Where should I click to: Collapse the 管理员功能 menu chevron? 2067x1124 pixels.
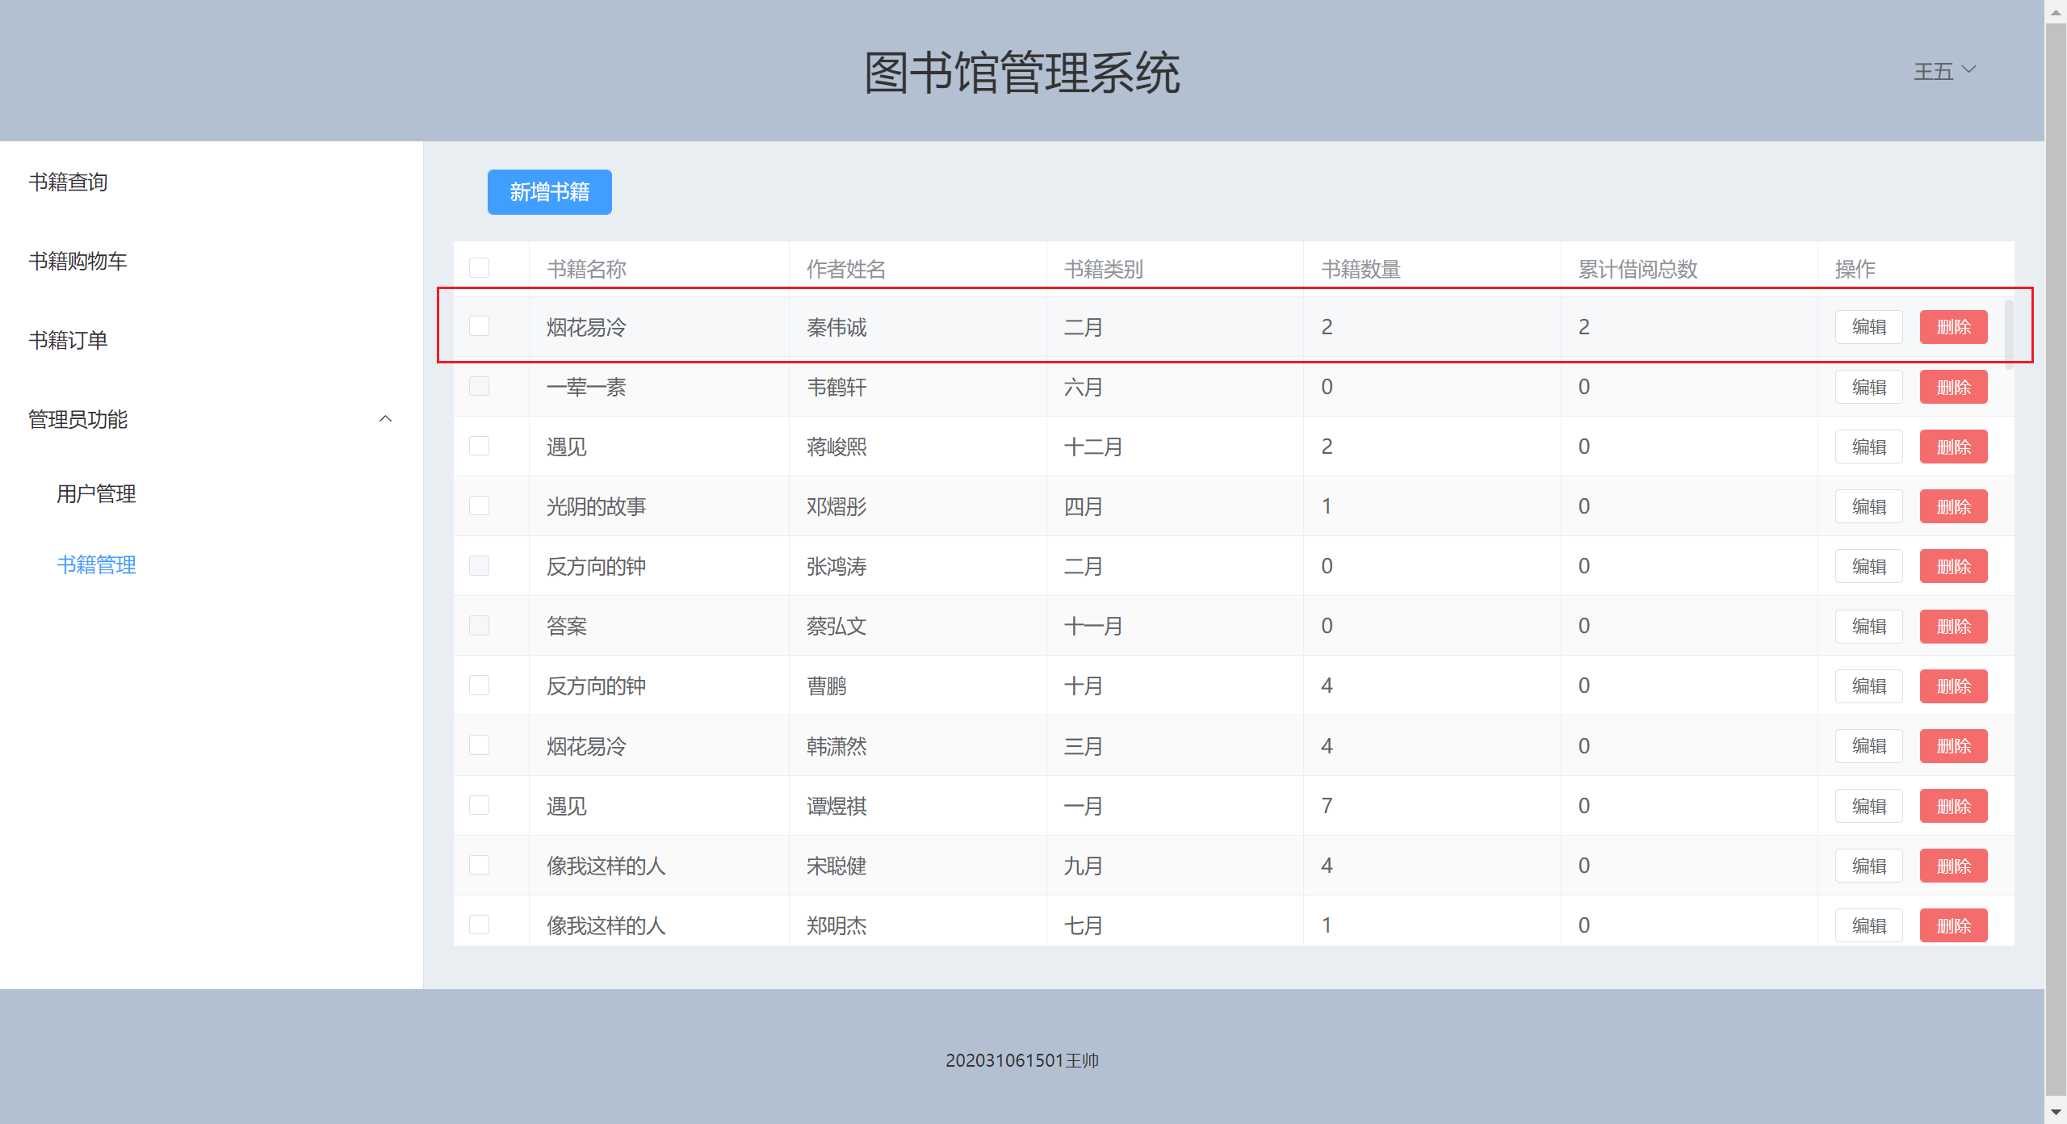coord(385,418)
